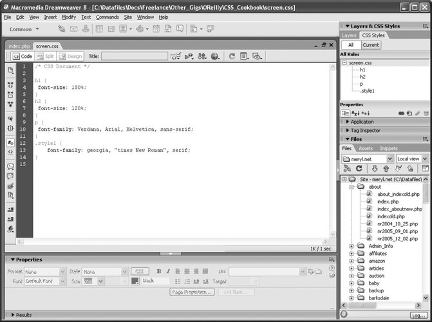Open the meryl.net site dropdown

[390, 159]
